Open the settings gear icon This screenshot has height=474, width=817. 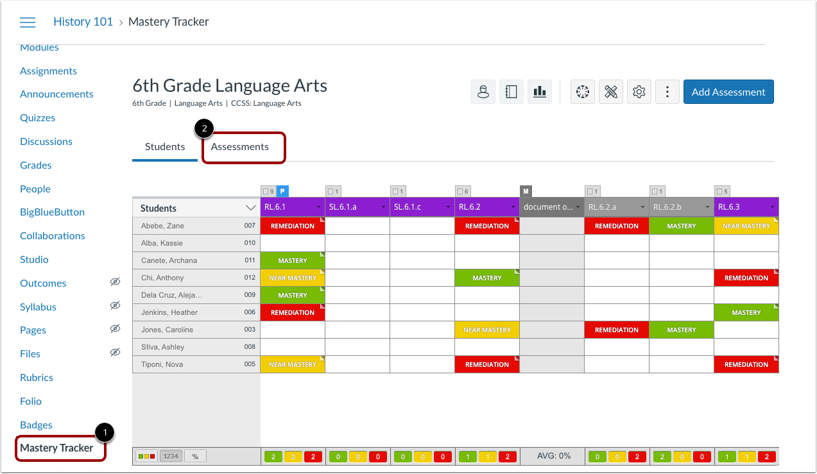639,92
